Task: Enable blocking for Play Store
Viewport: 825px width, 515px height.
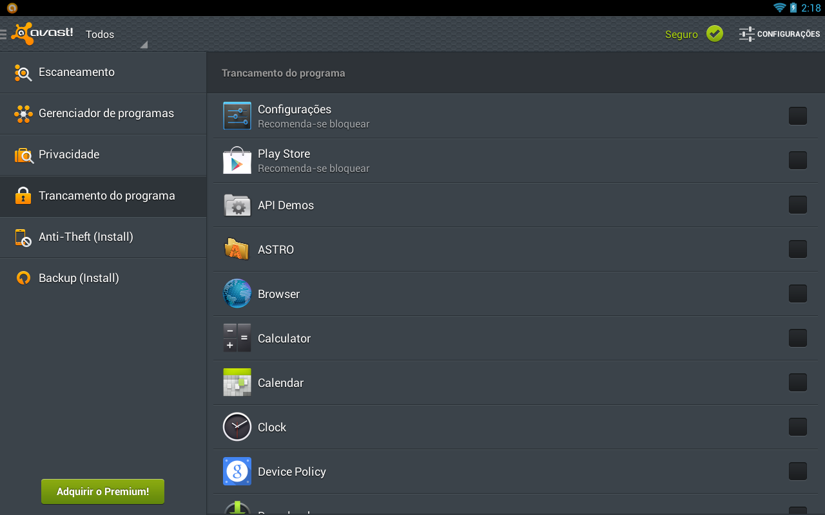Action: (x=797, y=160)
